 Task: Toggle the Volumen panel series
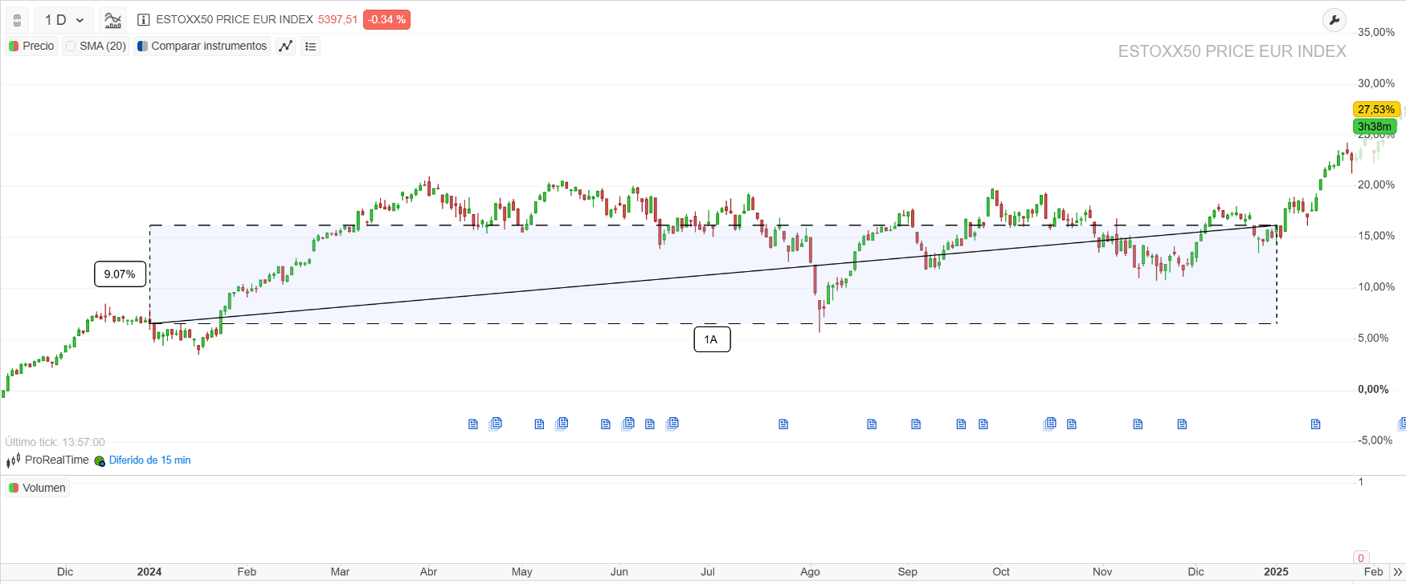tap(37, 488)
